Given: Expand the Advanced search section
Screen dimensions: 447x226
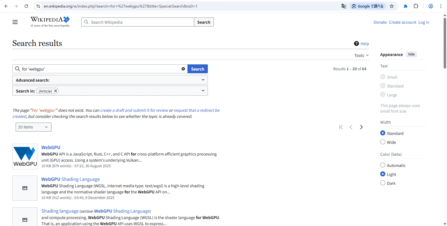Looking at the screenshot, I should pos(110,80).
